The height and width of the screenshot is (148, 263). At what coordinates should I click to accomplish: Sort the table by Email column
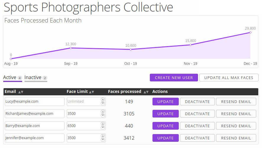pyautogui.click(x=21, y=92)
